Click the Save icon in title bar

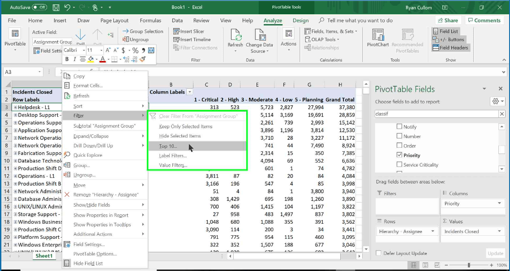(56, 7)
